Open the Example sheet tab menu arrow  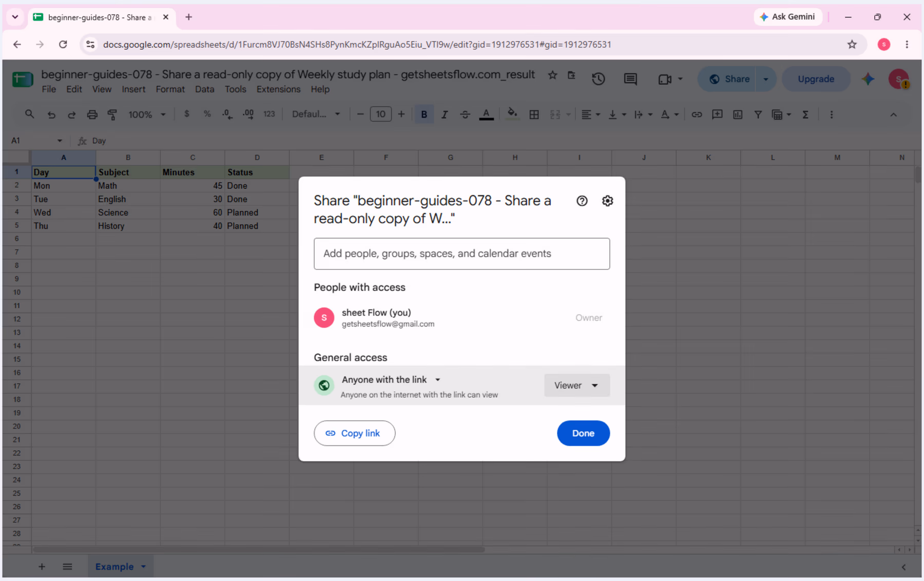point(144,567)
